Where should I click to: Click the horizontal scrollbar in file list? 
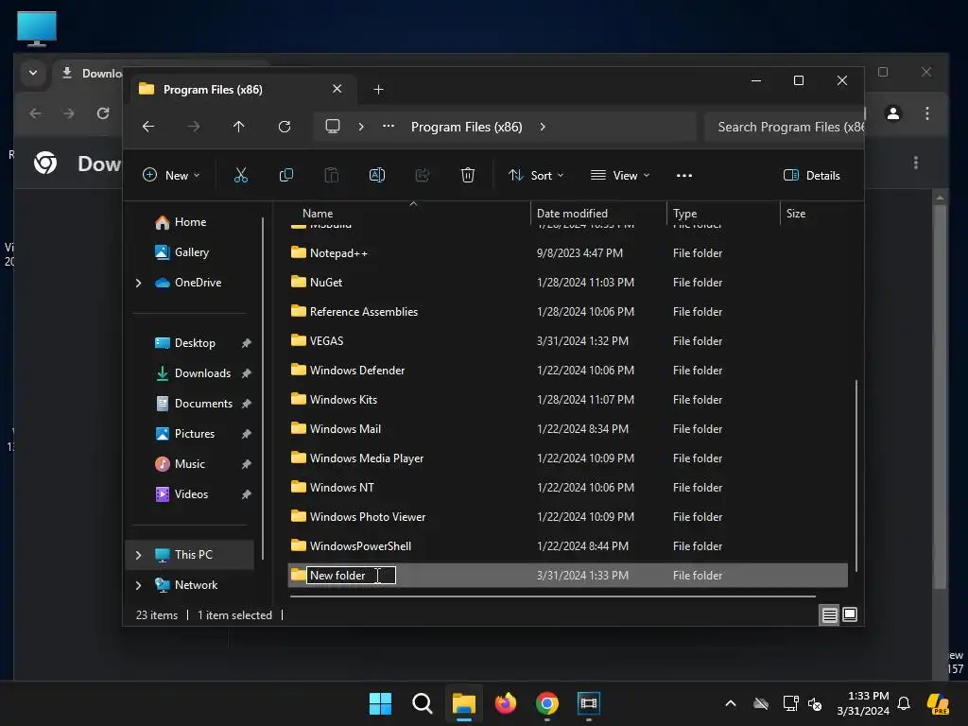click(552, 596)
